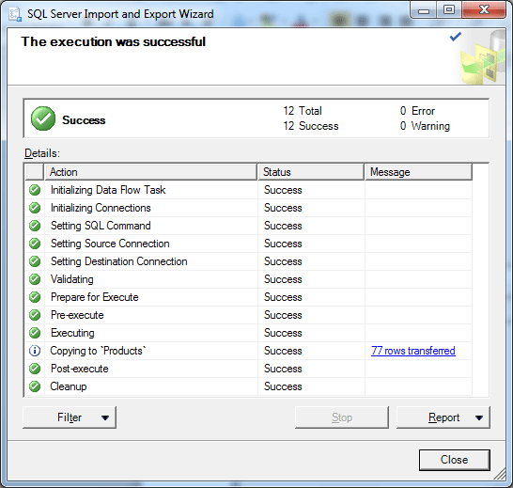Select the Initializing Data Flow Task row text
Image resolution: width=513 pixels, height=488 pixels.
point(108,190)
